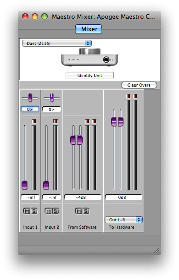Click the From Software right fader knob
The height and width of the screenshot is (280, 179).
pyautogui.click(x=80, y=140)
